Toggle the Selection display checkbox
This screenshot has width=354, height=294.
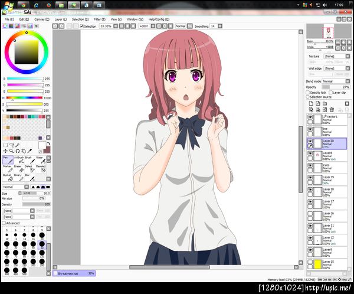tap(82, 27)
